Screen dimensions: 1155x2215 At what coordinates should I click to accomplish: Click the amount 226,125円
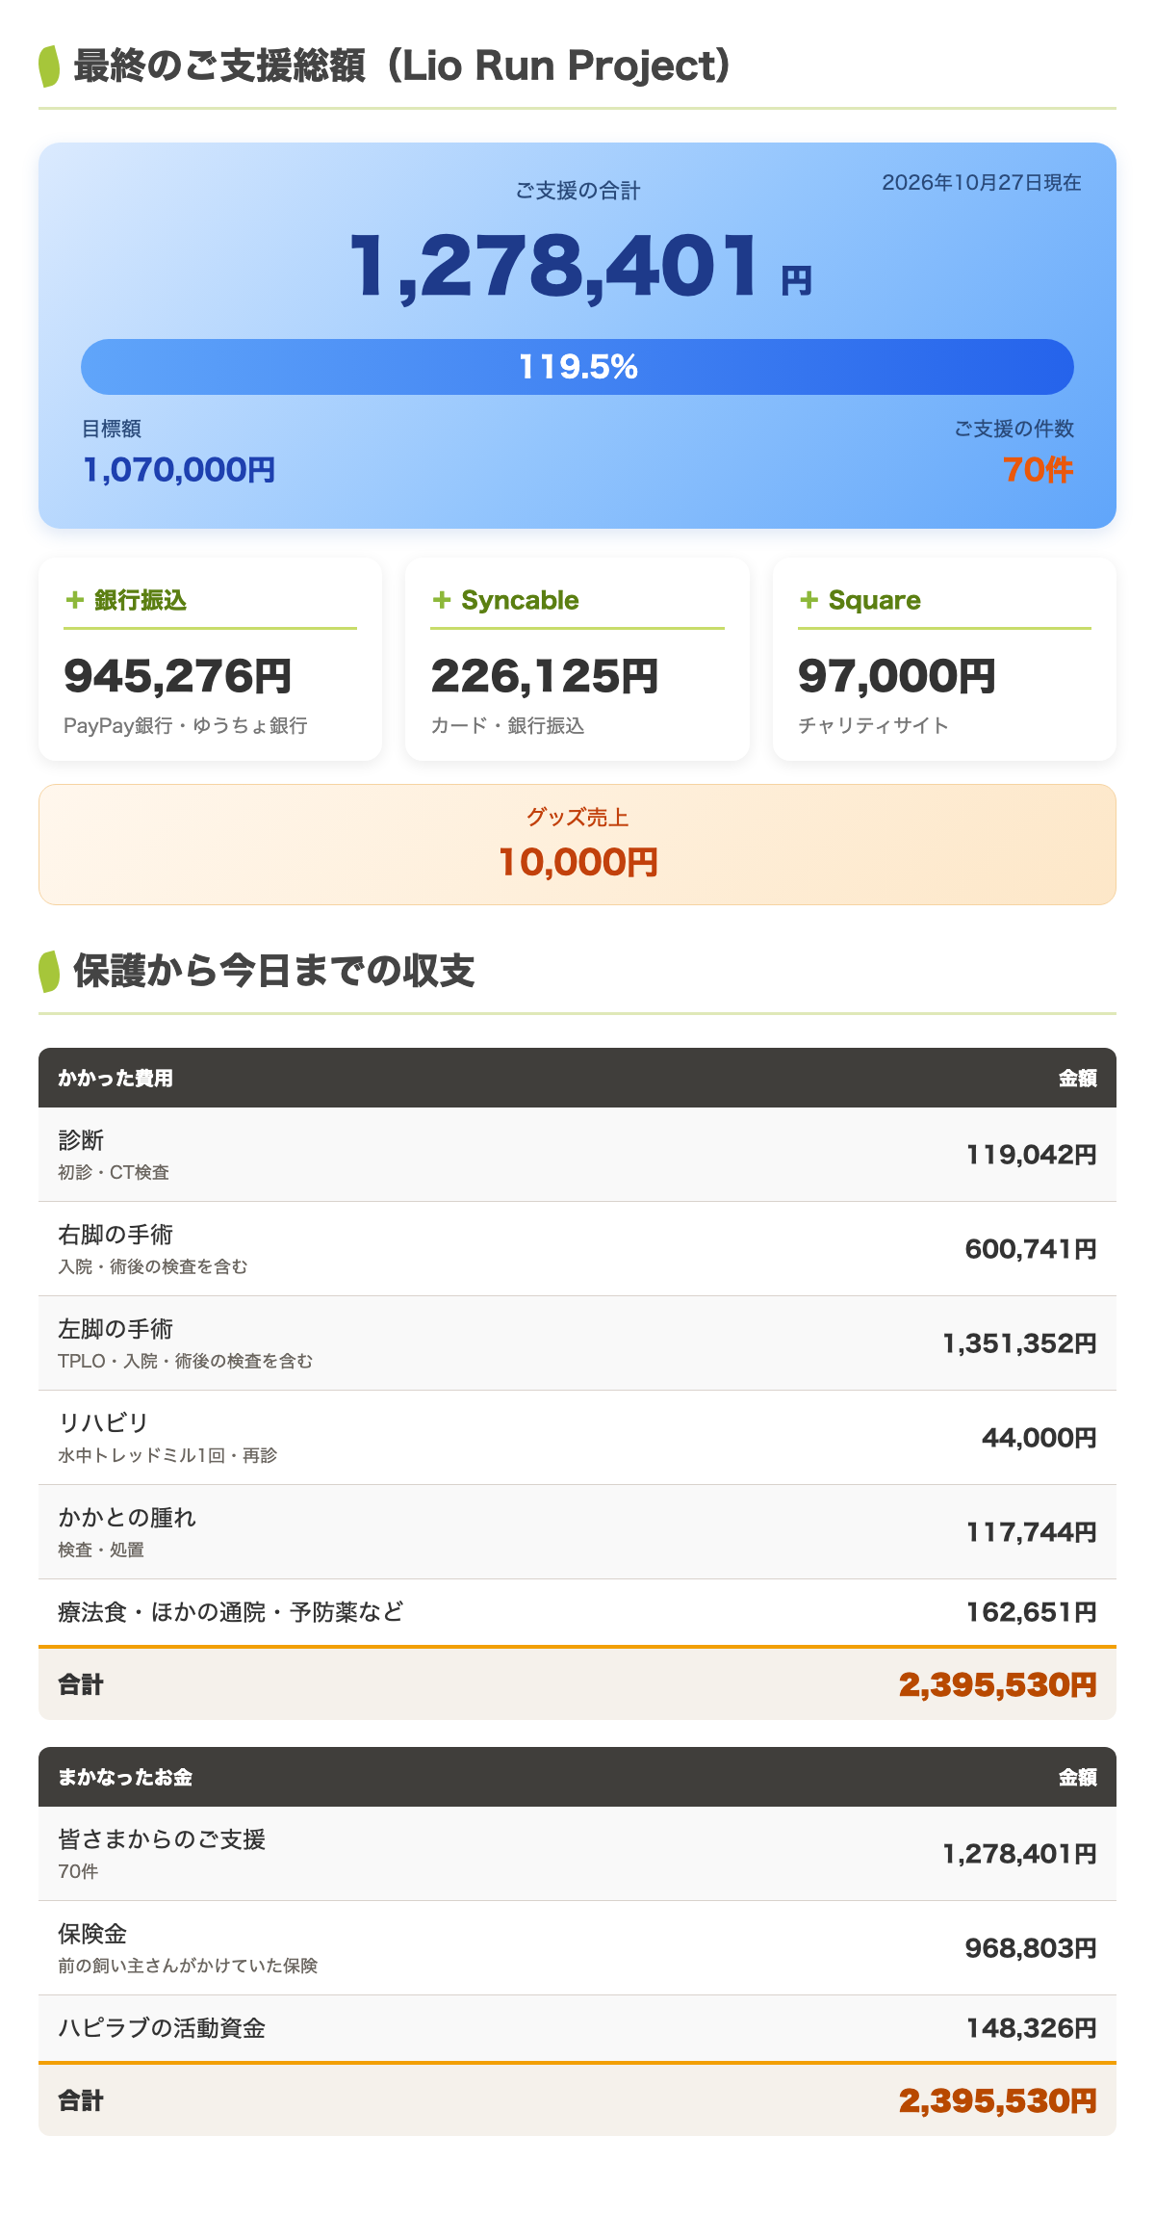(545, 676)
